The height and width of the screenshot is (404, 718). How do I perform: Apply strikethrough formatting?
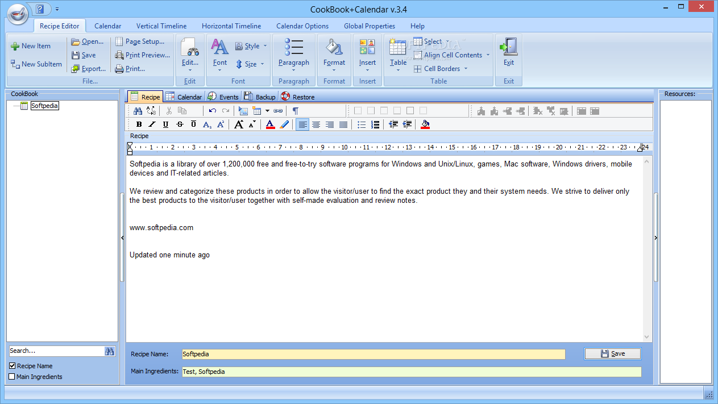click(180, 124)
